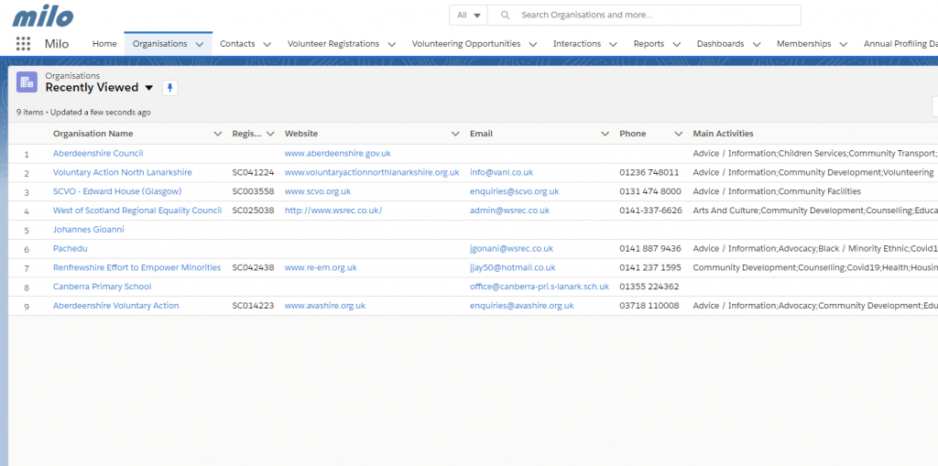
Task: Visit www.aberdeenshire.gov.uk website link
Action: tap(338, 153)
